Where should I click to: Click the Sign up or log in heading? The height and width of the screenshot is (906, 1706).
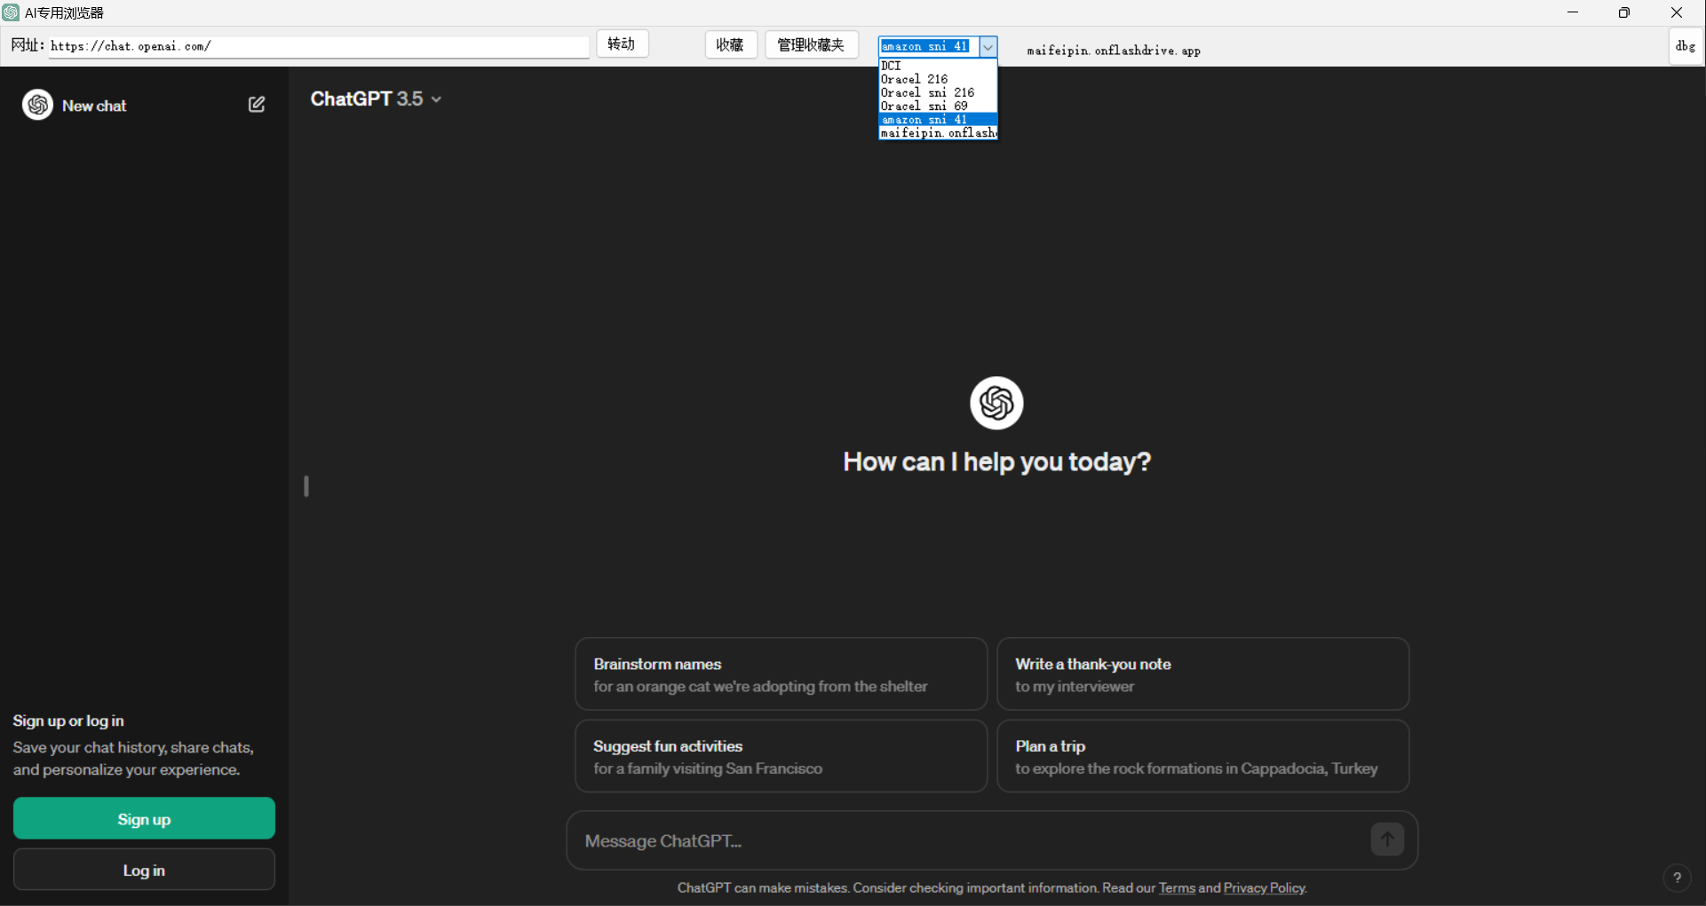[68, 721]
